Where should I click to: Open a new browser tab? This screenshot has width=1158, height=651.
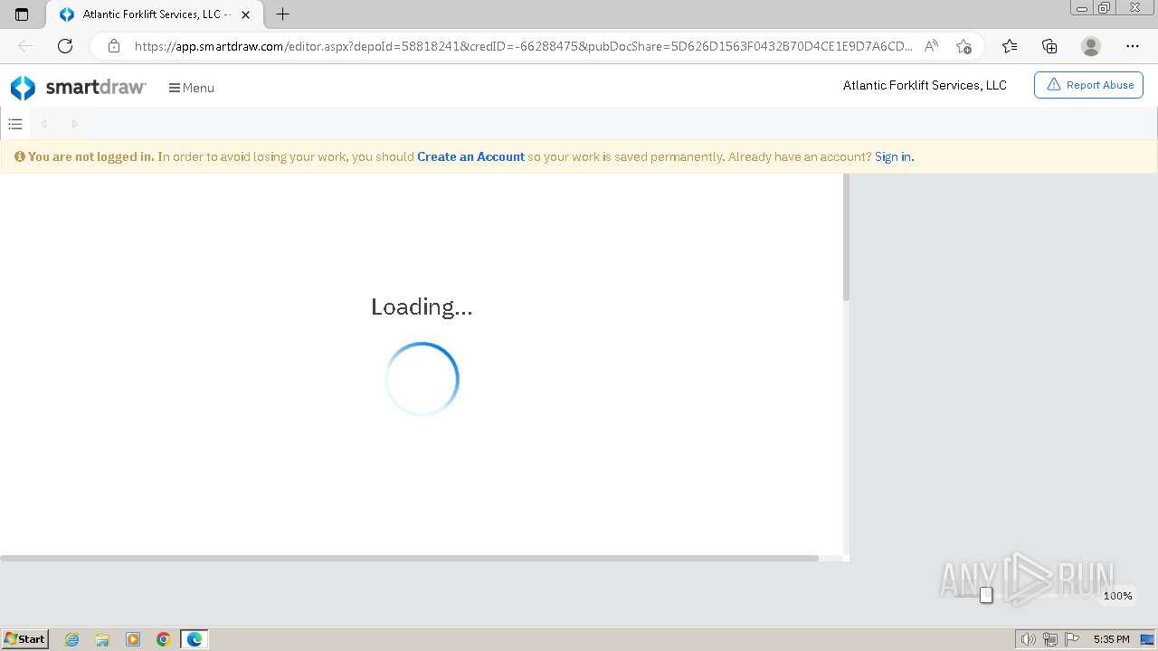click(x=282, y=14)
